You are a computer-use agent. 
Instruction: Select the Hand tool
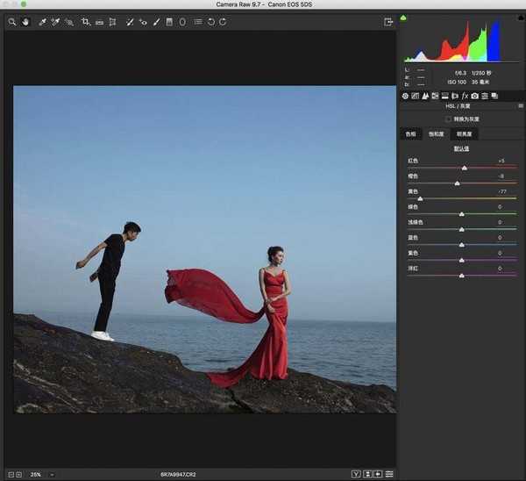[25, 21]
